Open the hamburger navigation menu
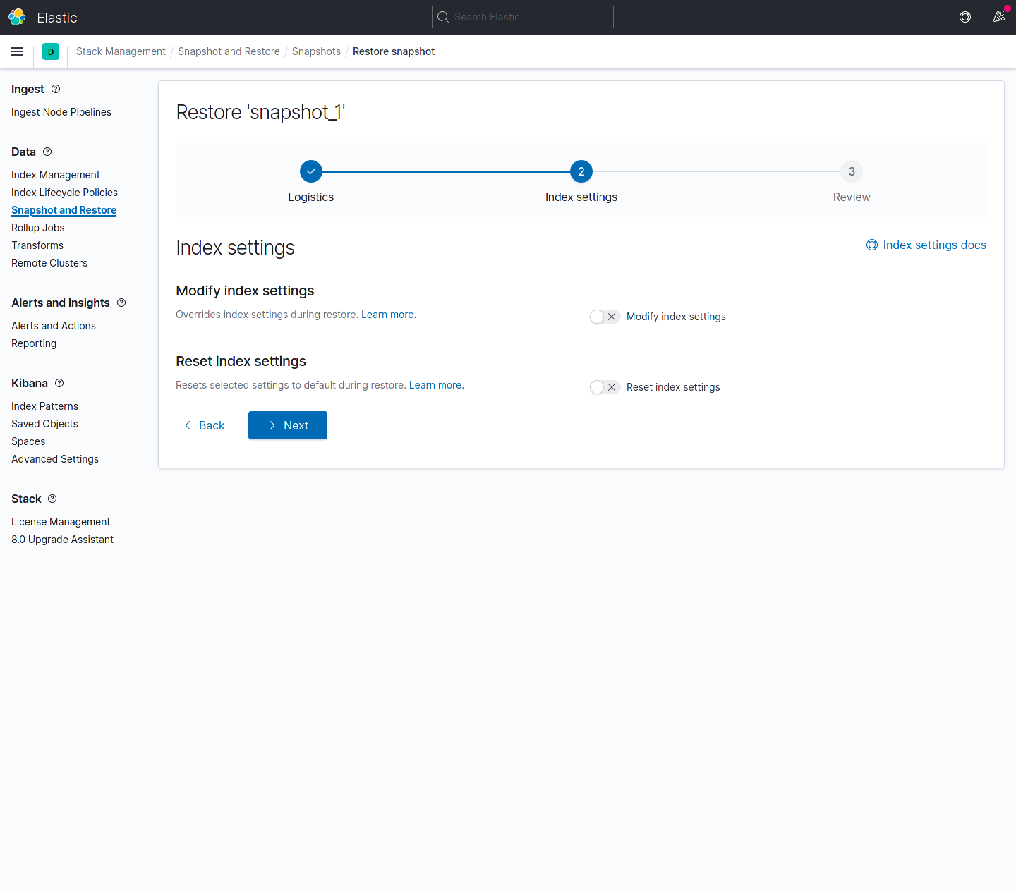The image size is (1016, 890). tap(17, 51)
